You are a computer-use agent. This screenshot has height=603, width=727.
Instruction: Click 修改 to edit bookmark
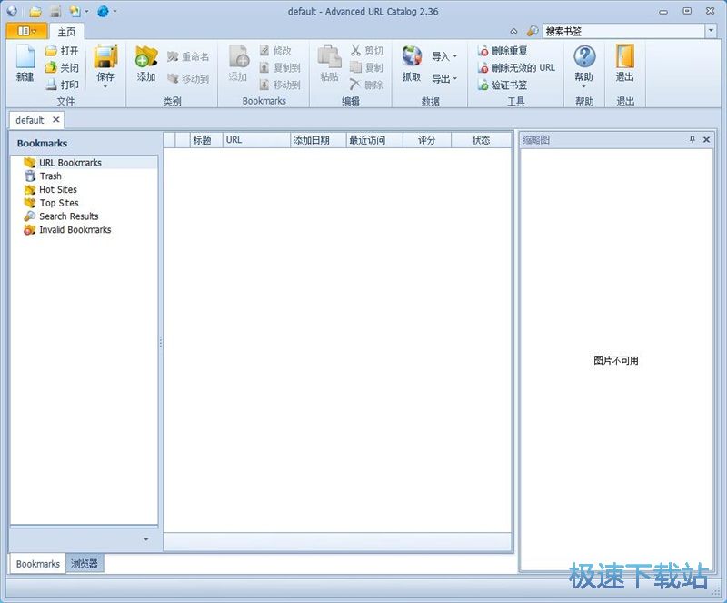(x=275, y=50)
